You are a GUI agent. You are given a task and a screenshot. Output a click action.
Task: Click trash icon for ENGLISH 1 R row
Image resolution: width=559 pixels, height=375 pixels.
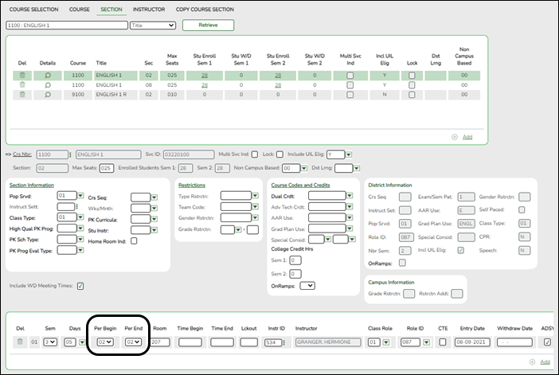coord(22,95)
